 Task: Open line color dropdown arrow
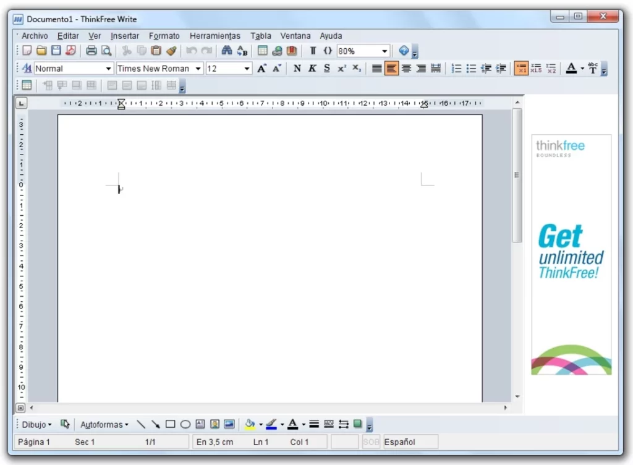click(x=282, y=425)
